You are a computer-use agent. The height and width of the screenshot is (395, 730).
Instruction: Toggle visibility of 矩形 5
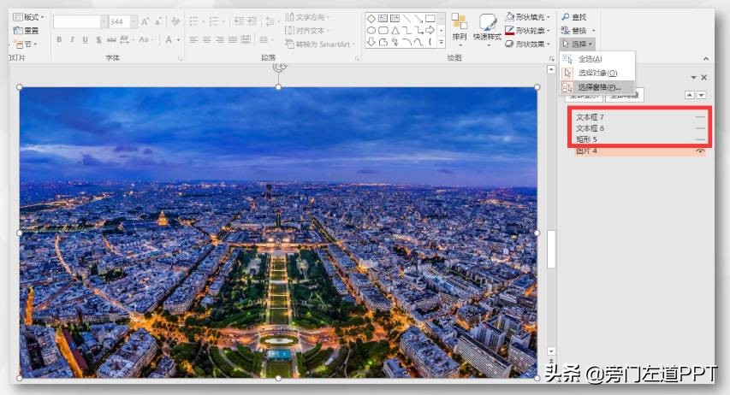click(700, 139)
